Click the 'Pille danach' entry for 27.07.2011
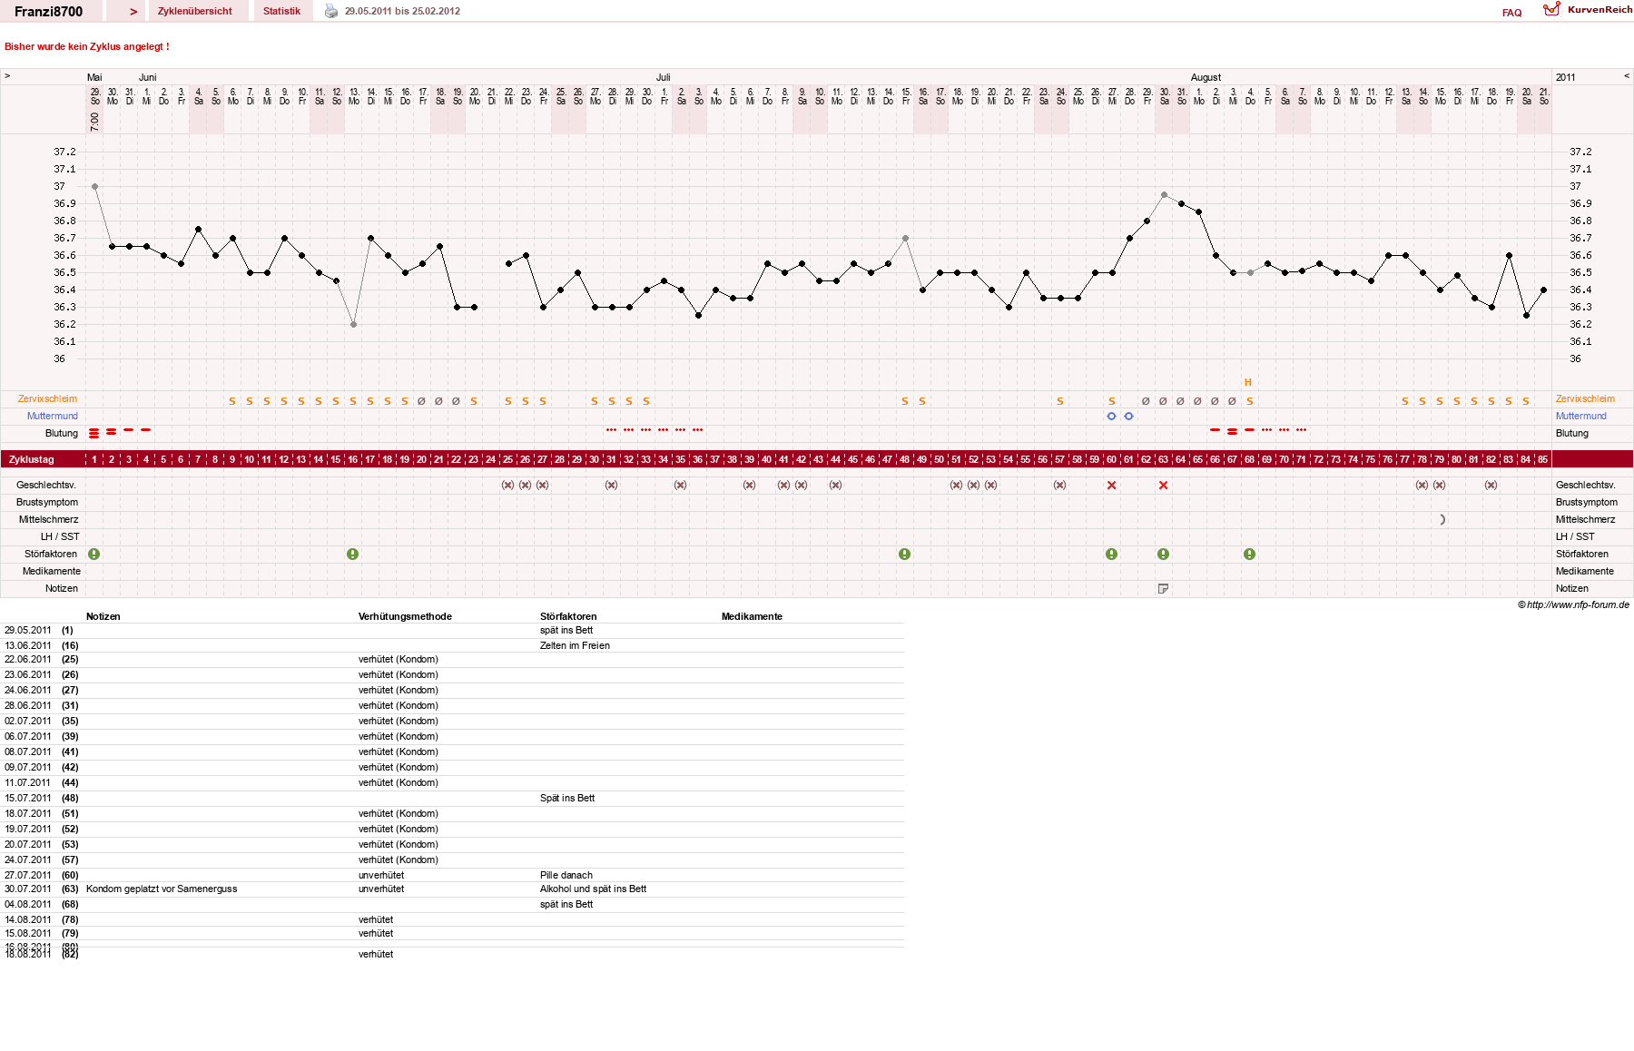Screen dimensions: 1634x1051 click(x=566, y=875)
